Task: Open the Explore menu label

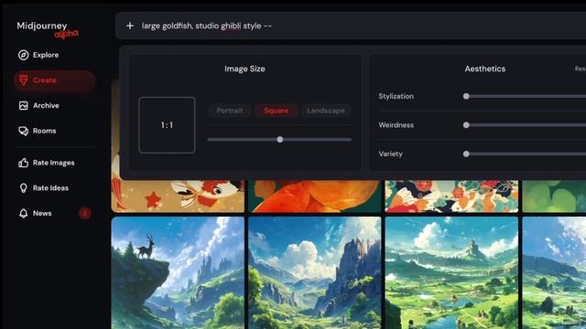Action: tap(46, 55)
